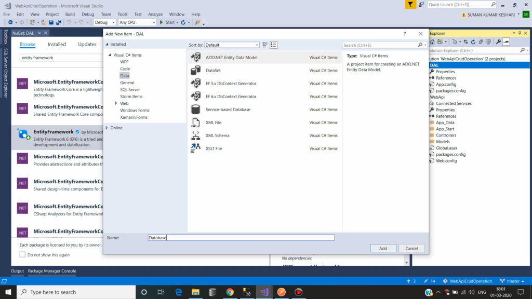Select Controllers folder in Solution Explorer
Screen dimensions: 532x299
(446, 135)
